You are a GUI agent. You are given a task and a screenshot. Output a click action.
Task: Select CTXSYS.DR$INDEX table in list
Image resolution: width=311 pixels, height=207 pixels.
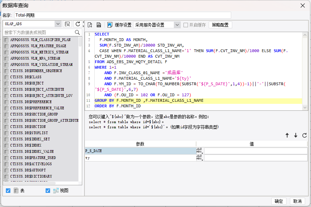pyautogui.click(x=26, y=145)
